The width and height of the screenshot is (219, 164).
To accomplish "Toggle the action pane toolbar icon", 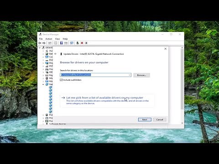I will click(x=66, y=43).
